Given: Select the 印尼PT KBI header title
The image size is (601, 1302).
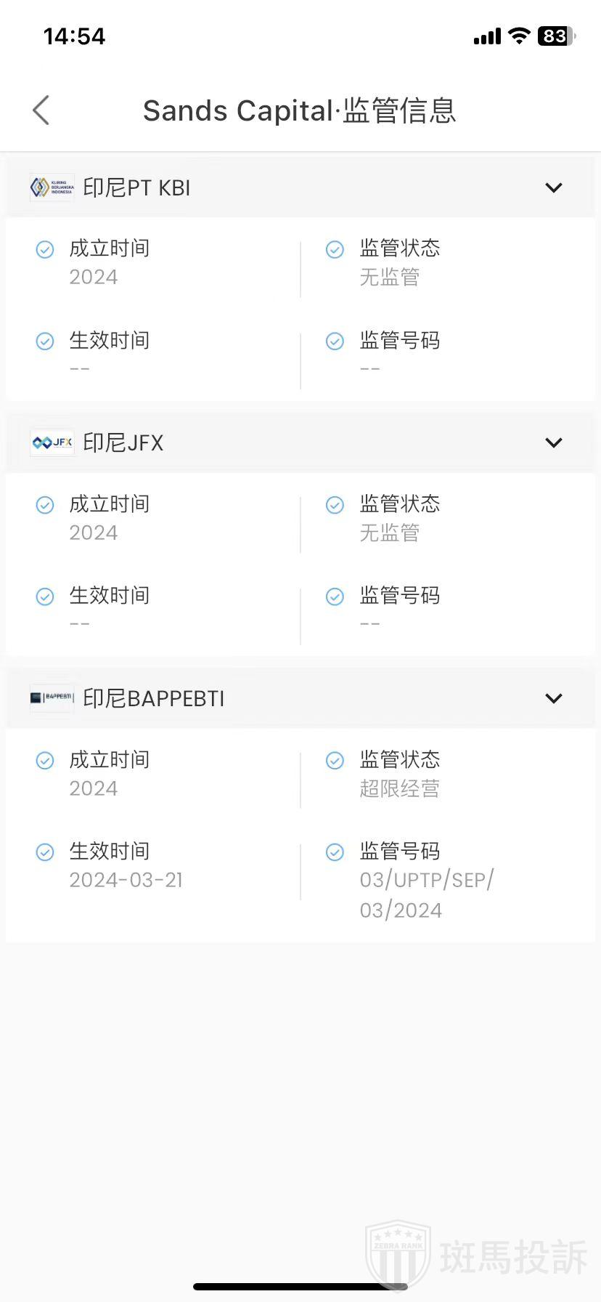Looking at the screenshot, I should [x=136, y=187].
